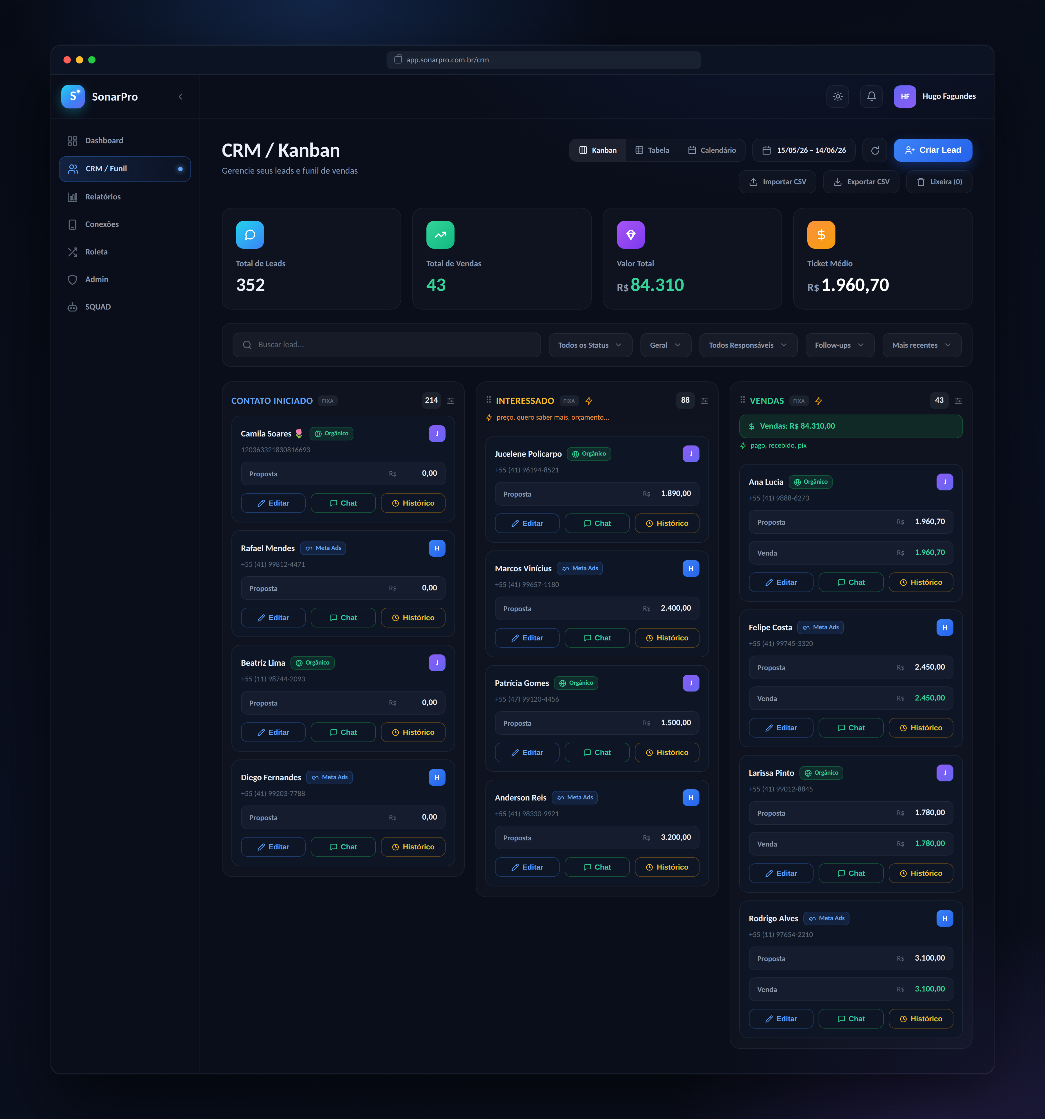Open Relatórios in the sidebar
Viewport: 1045px width, 1119px height.
pos(124,196)
